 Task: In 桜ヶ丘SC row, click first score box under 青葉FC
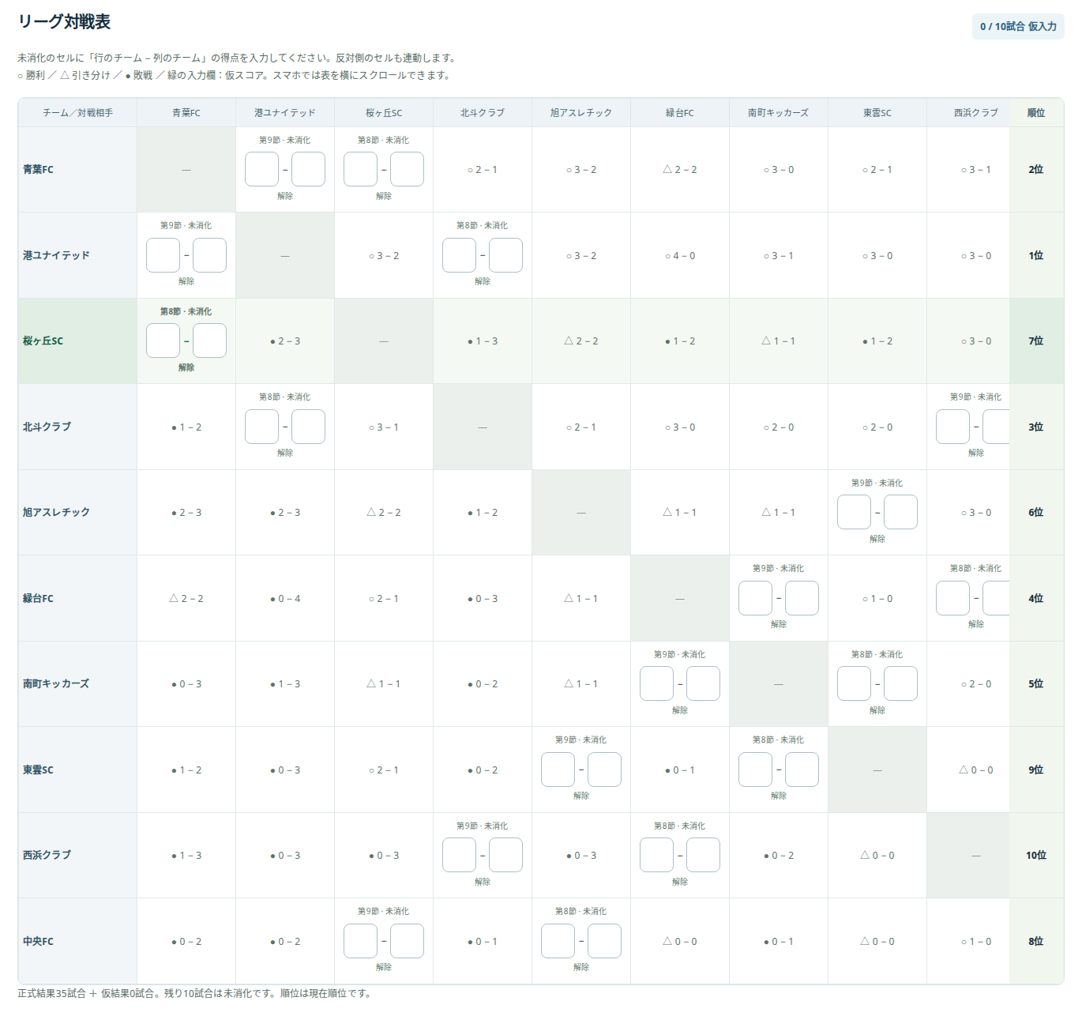[x=163, y=341]
